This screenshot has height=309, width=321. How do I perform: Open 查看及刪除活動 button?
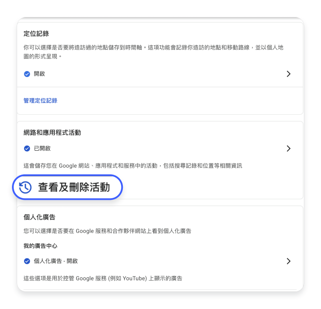67,187
